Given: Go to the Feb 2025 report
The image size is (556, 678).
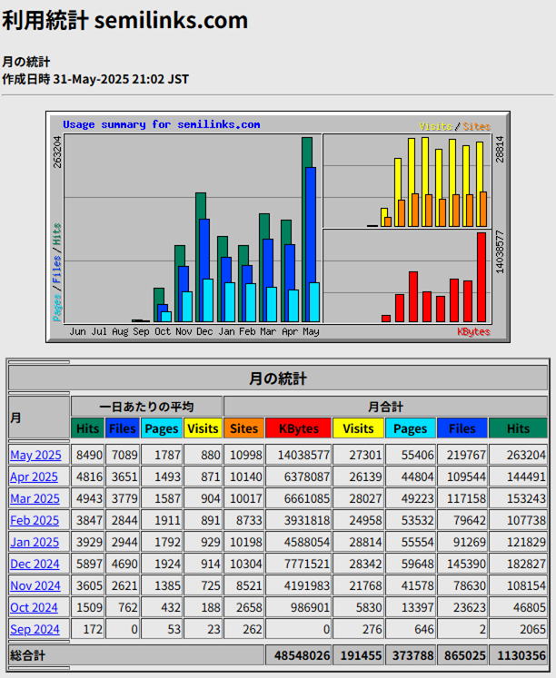Looking at the screenshot, I should pos(35,520).
